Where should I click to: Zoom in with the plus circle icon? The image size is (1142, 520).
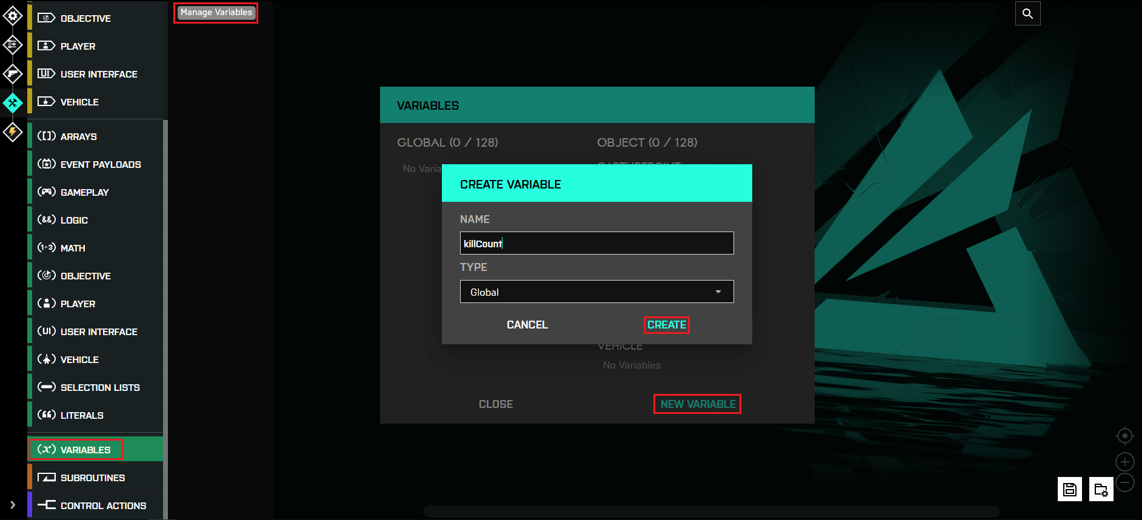click(x=1124, y=462)
